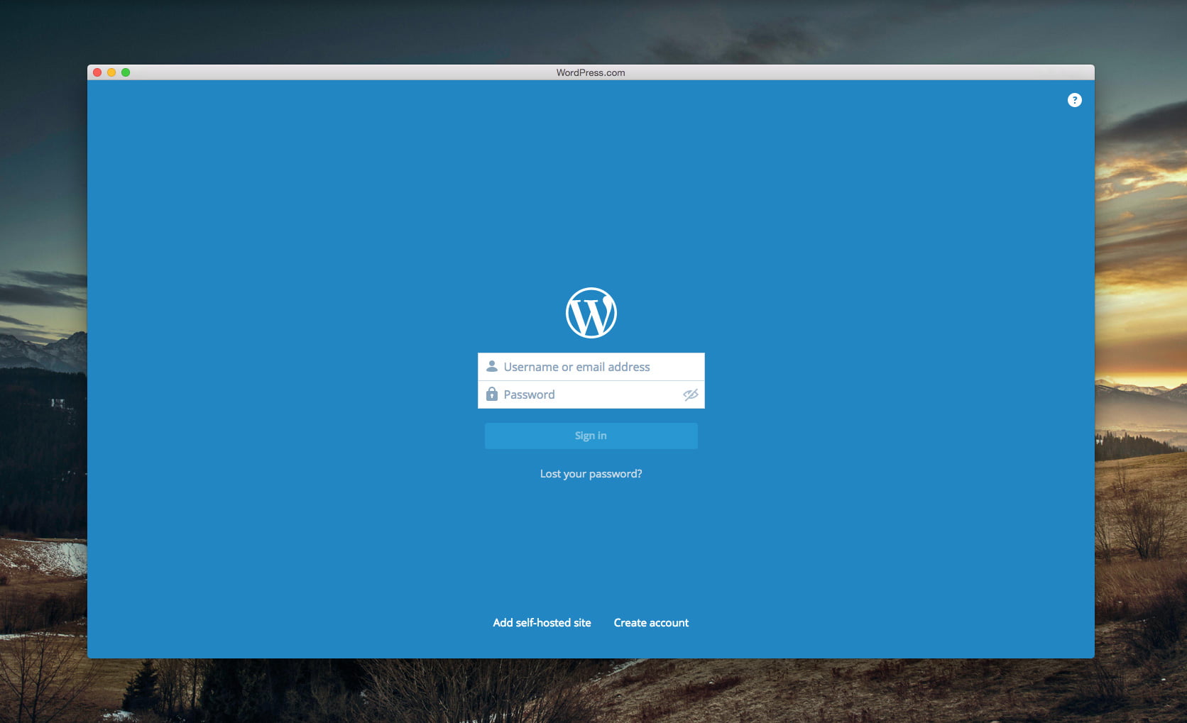Click the WordPress logo
1187x723 pixels.
click(591, 313)
